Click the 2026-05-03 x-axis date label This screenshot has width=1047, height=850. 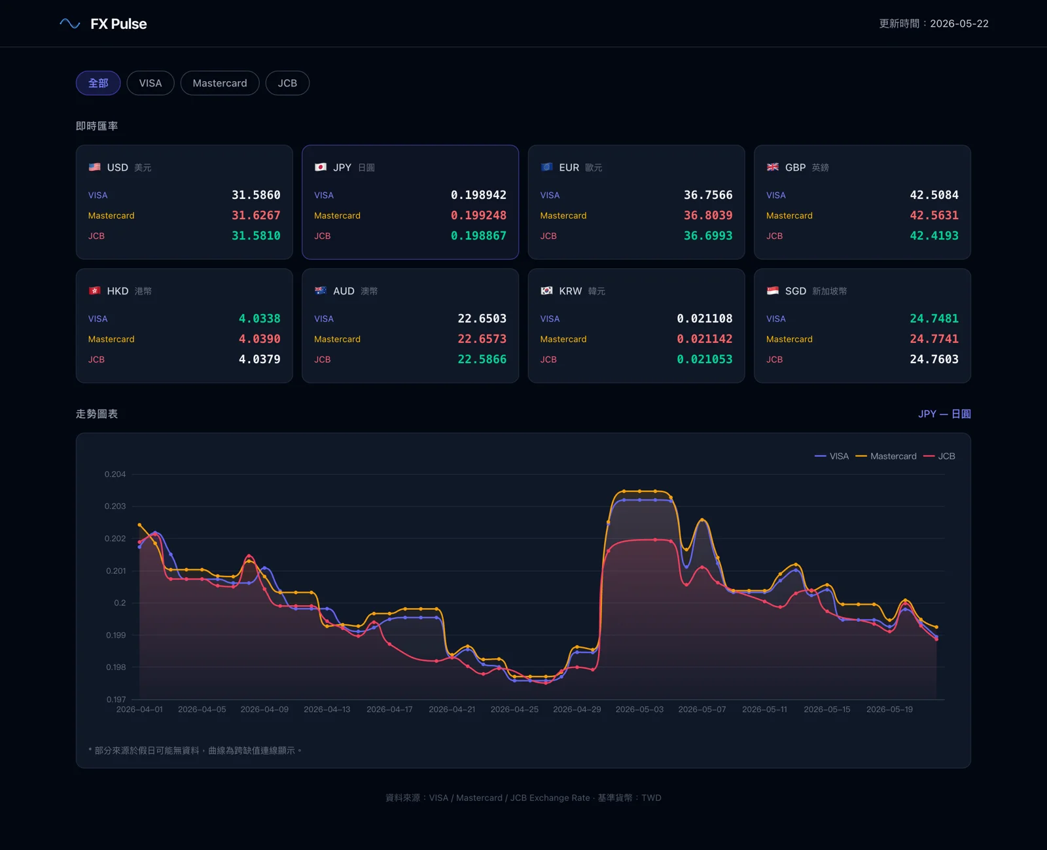point(639,709)
